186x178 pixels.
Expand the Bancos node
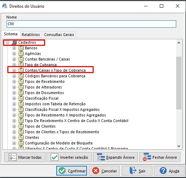click(14, 48)
